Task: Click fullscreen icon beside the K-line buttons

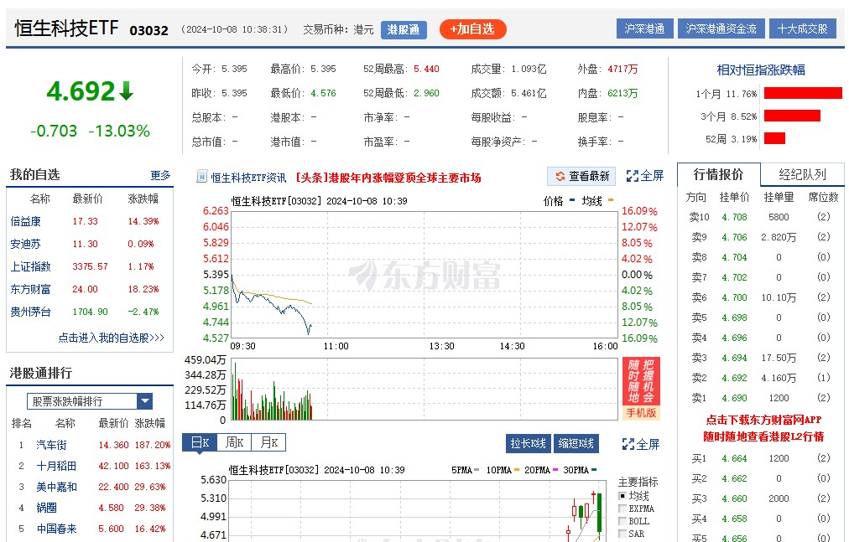Action: 629,444
